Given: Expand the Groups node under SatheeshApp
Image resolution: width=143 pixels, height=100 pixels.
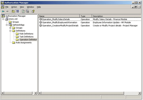Looking at the screenshot, I should coord(10,28).
